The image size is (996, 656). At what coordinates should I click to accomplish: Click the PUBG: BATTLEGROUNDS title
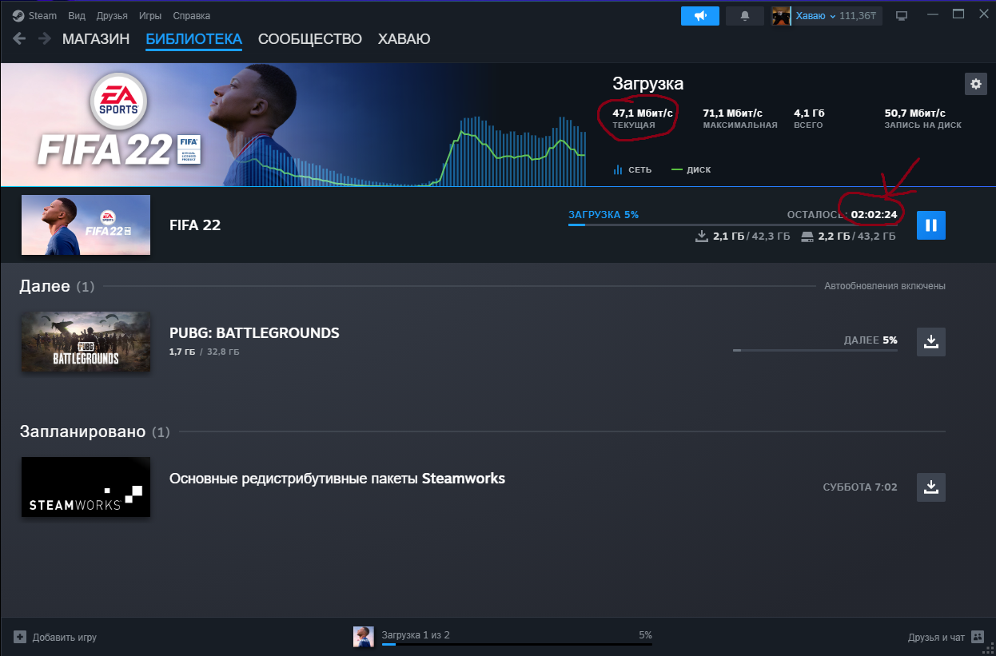(254, 333)
